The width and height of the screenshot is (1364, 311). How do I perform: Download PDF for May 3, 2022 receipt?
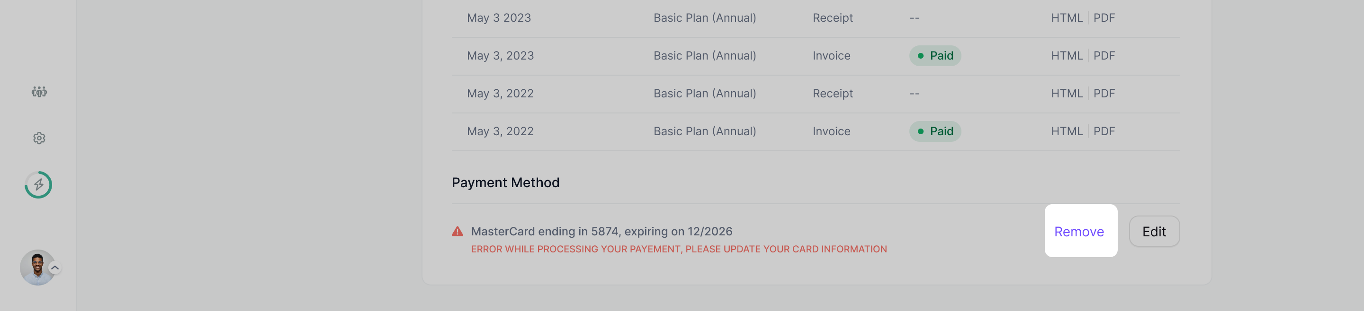tap(1104, 94)
